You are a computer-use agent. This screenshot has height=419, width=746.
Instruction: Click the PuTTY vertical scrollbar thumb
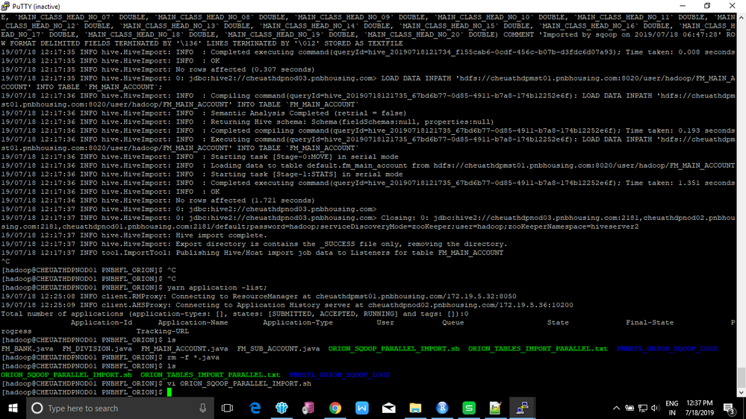[742, 377]
